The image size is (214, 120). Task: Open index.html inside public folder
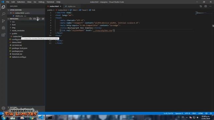pyautogui.click(x=18, y=36)
